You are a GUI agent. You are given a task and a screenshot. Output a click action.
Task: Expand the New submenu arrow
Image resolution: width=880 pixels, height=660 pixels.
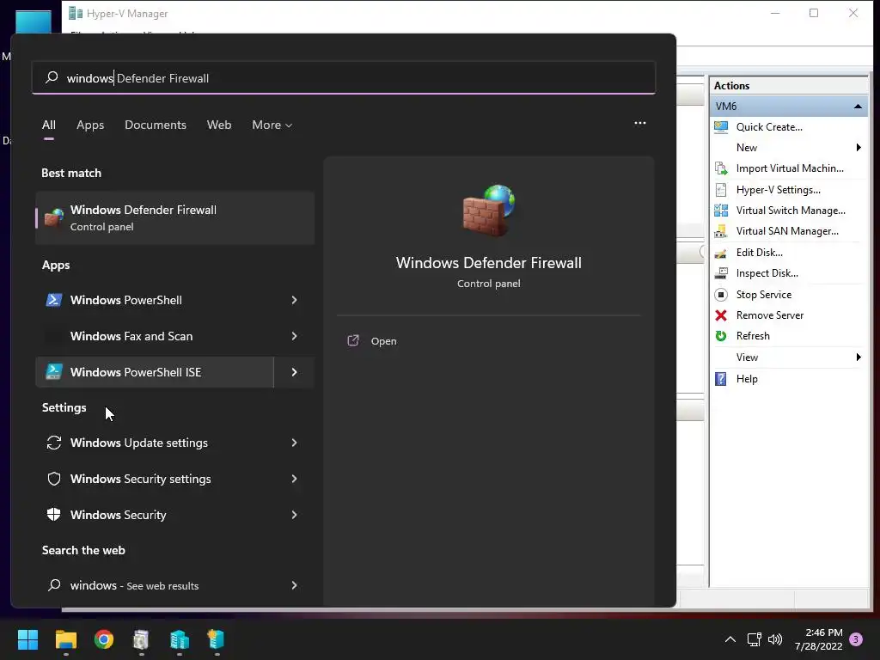click(x=859, y=148)
